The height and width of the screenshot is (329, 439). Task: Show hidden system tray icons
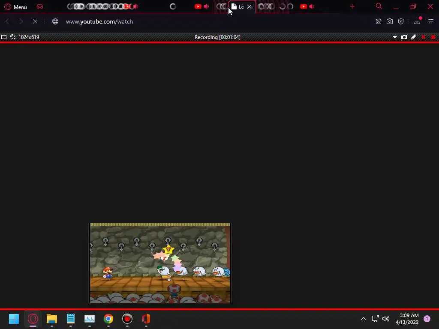(x=364, y=319)
